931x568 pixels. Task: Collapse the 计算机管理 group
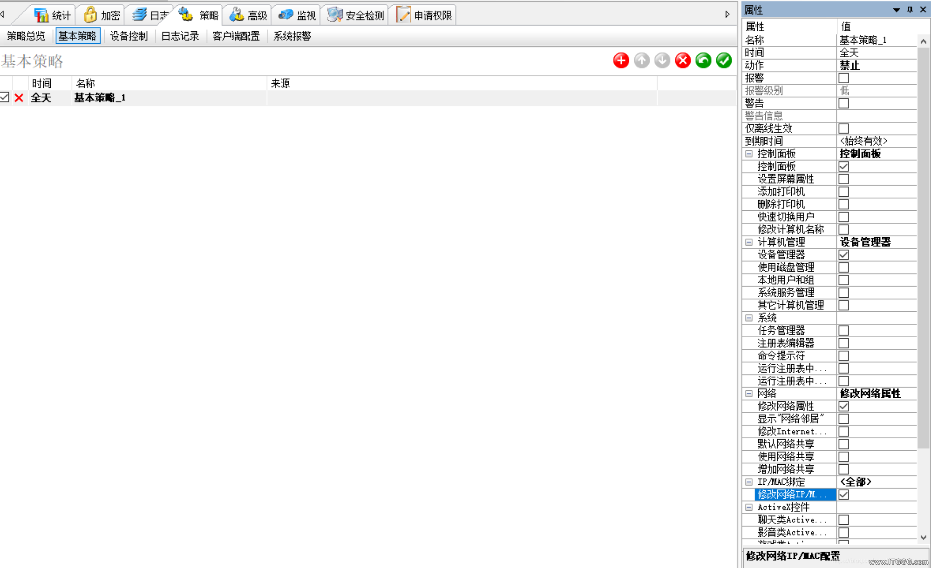click(x=749, y=242)
